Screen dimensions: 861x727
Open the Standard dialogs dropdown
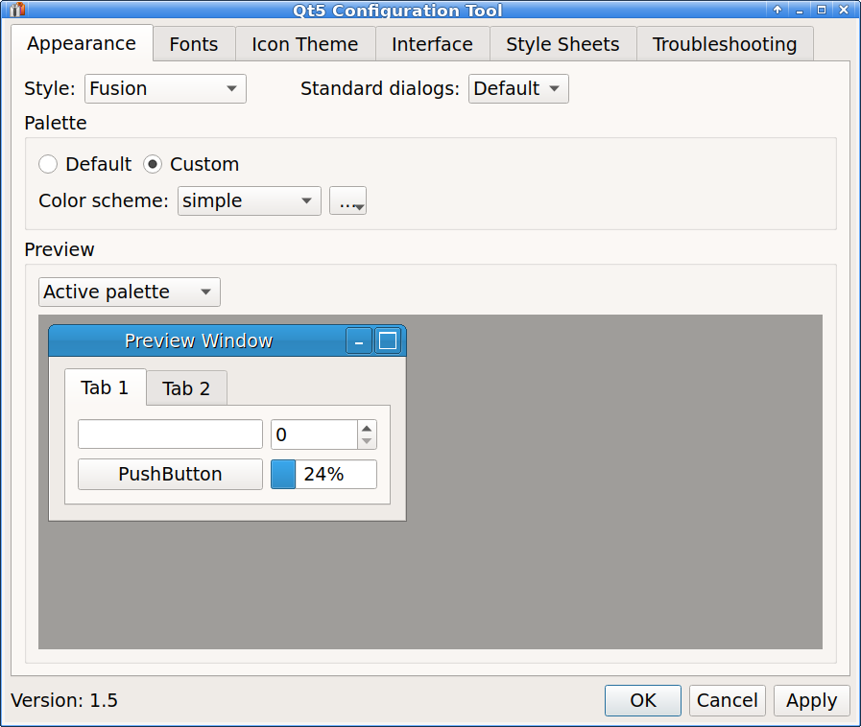tap(518, 89)
